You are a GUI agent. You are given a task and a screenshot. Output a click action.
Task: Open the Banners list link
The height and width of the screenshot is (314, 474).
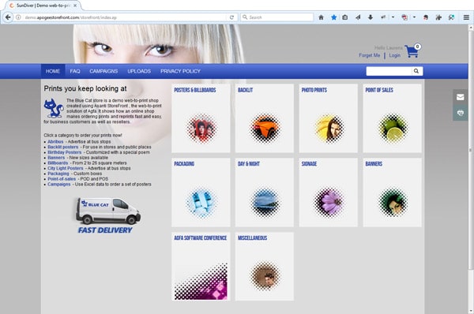click(x=56, y=158)
